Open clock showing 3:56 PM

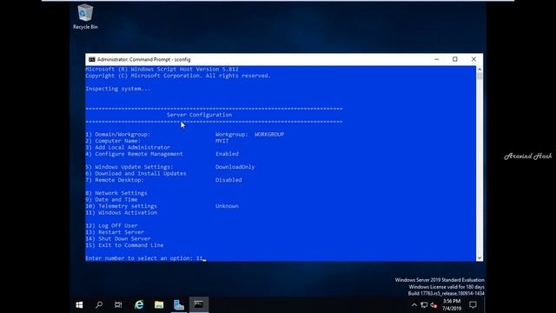[452, 305]
